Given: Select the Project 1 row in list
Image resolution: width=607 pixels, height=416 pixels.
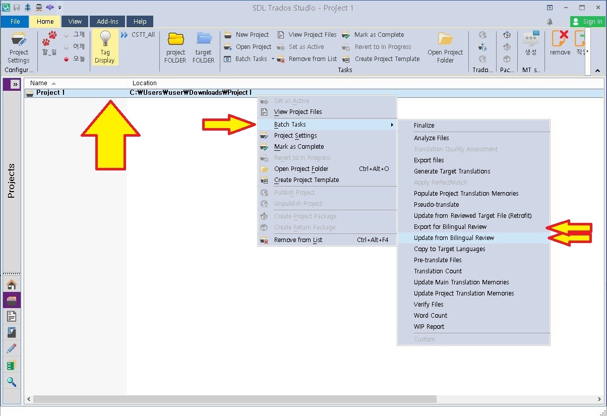Looking at the screenshot, I should [x=314, y=93].
